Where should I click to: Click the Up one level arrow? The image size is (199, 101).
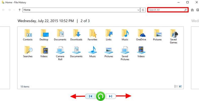(19, 10)
